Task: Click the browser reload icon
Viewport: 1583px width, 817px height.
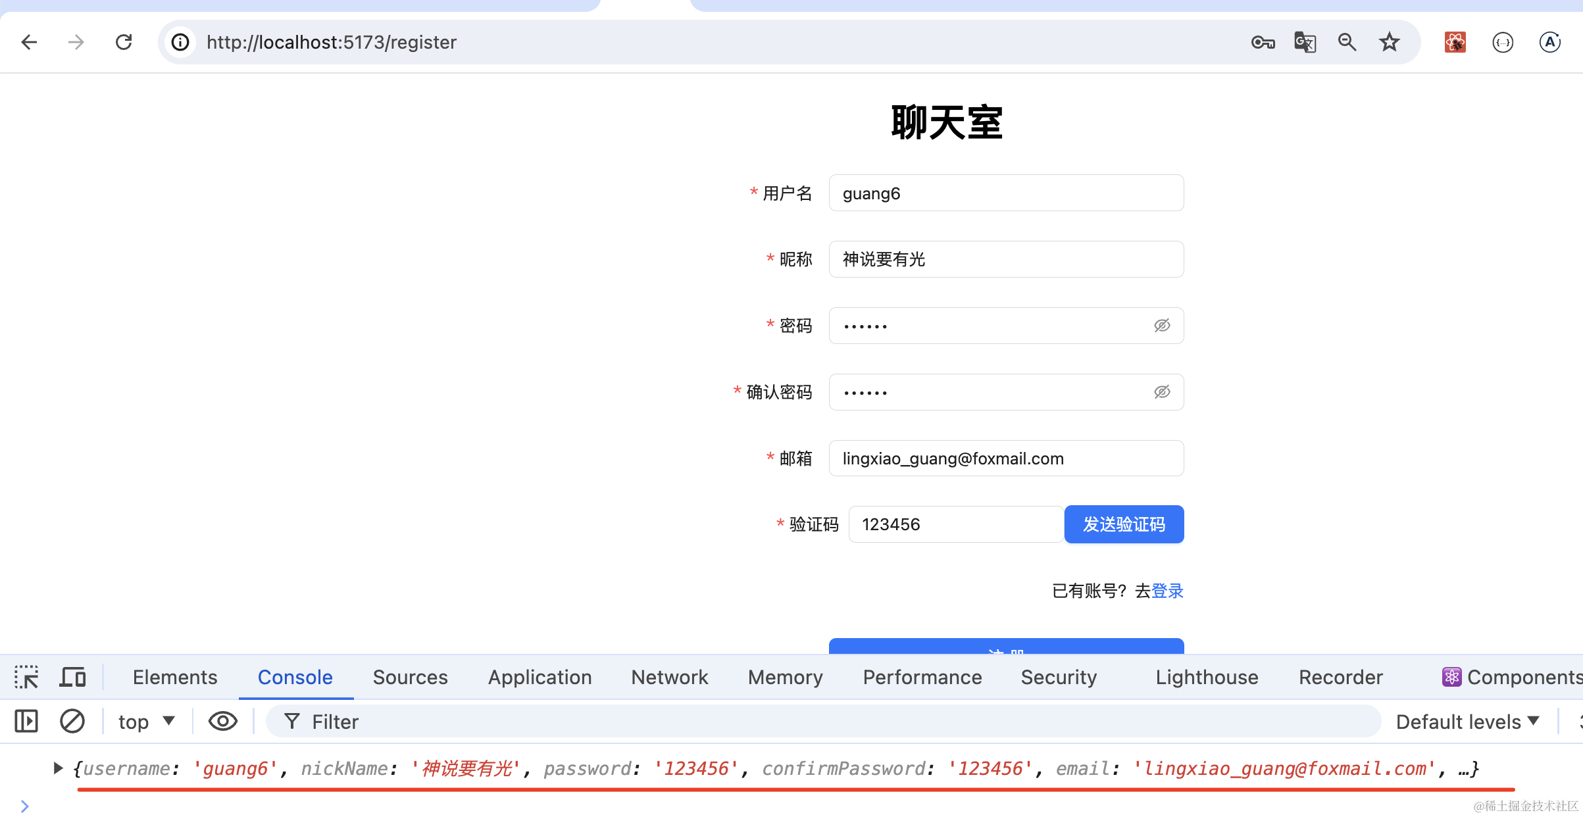Action: pos(124,42)
